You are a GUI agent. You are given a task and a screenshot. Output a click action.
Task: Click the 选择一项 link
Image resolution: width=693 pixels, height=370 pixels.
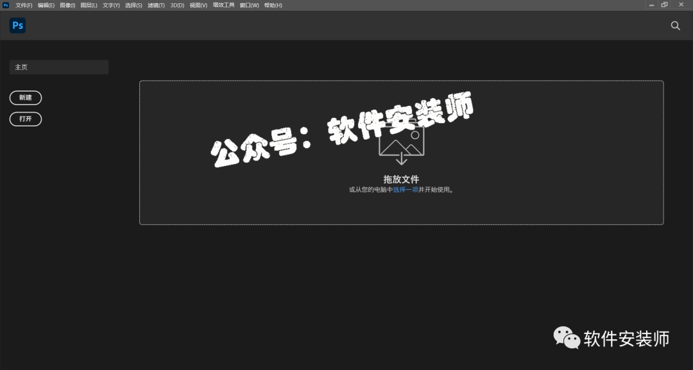pos(406,189)
